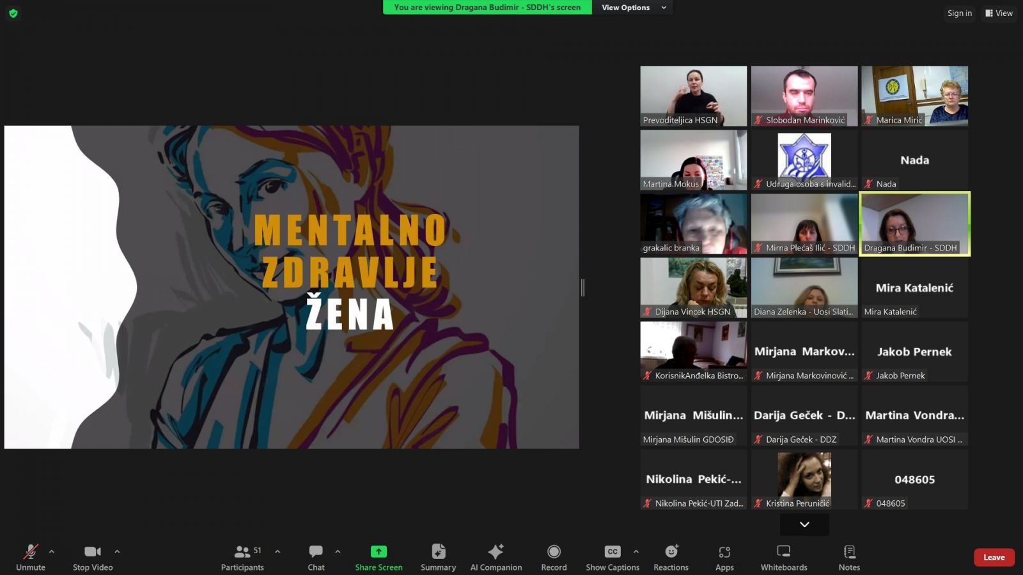Screen dimensions: 1023x575
Task: Show next page of participant videos
Action: click(x=804, y=525)
